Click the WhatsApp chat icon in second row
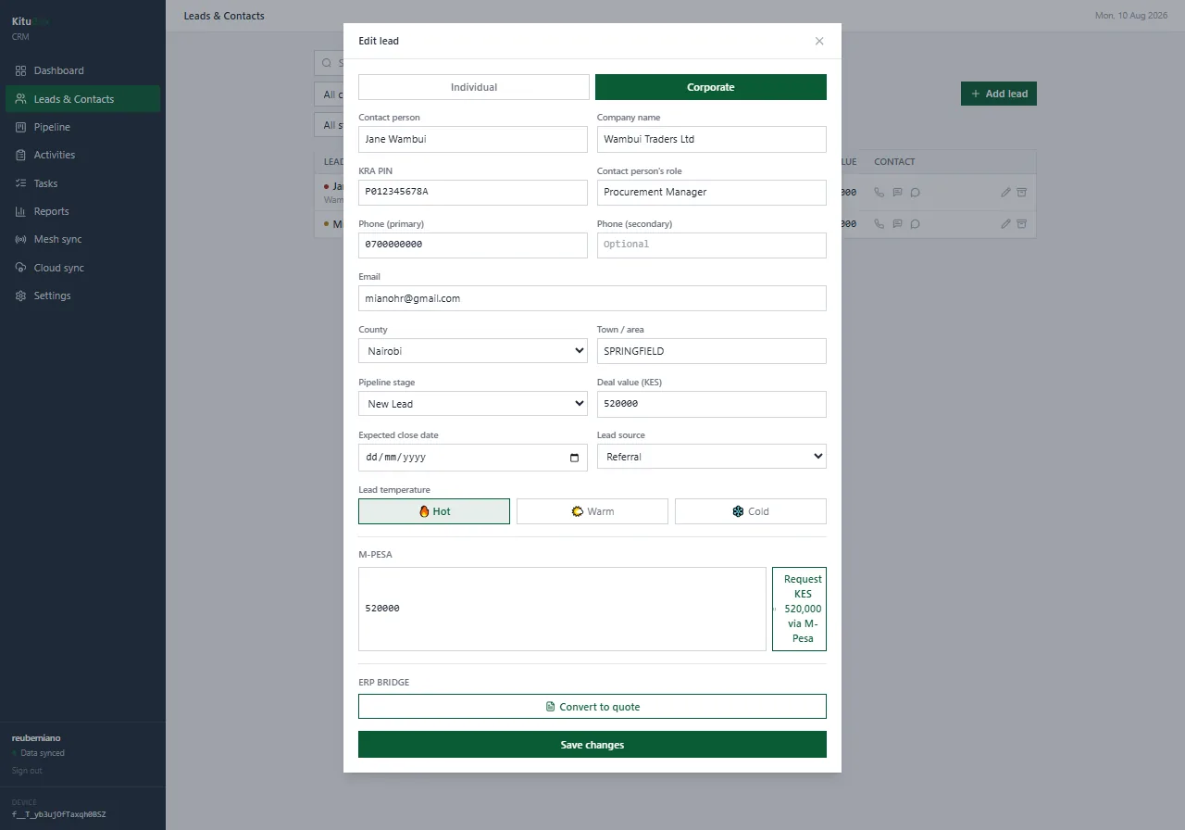The image size is (1185, 830). point(915,224)
